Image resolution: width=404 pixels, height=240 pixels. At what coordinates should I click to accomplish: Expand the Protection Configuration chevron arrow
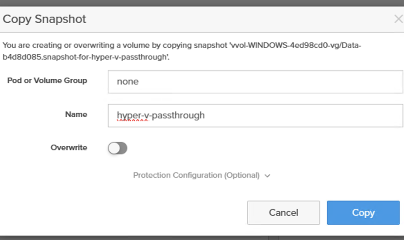(x=267, y=176)
